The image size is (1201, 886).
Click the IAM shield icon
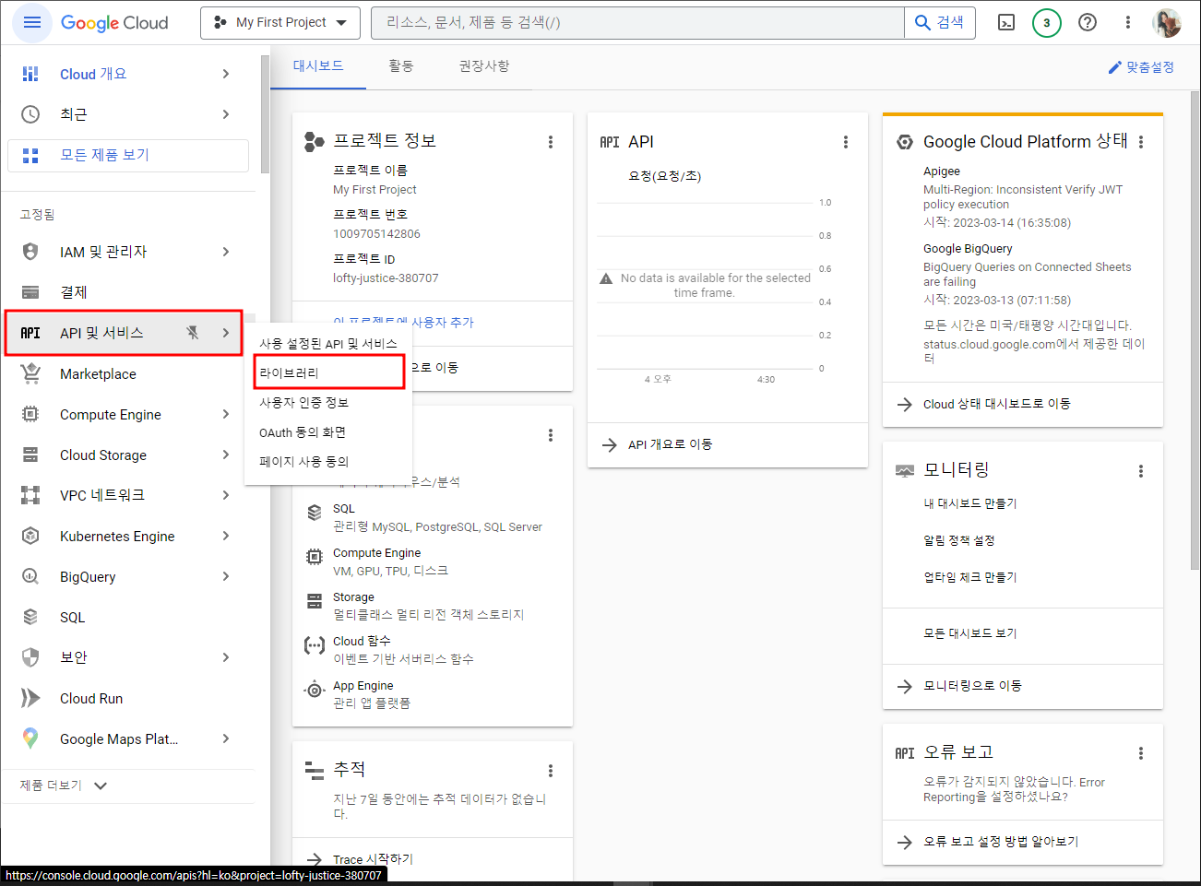click(30, 252)
